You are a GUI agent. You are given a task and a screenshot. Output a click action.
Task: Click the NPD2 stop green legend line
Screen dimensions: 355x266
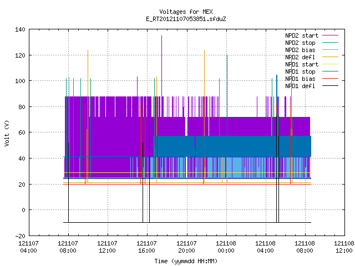click(x=330, y=43)
